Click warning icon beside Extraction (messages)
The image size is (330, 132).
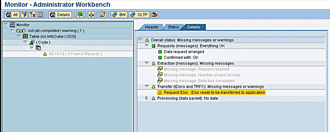[153, 63]
